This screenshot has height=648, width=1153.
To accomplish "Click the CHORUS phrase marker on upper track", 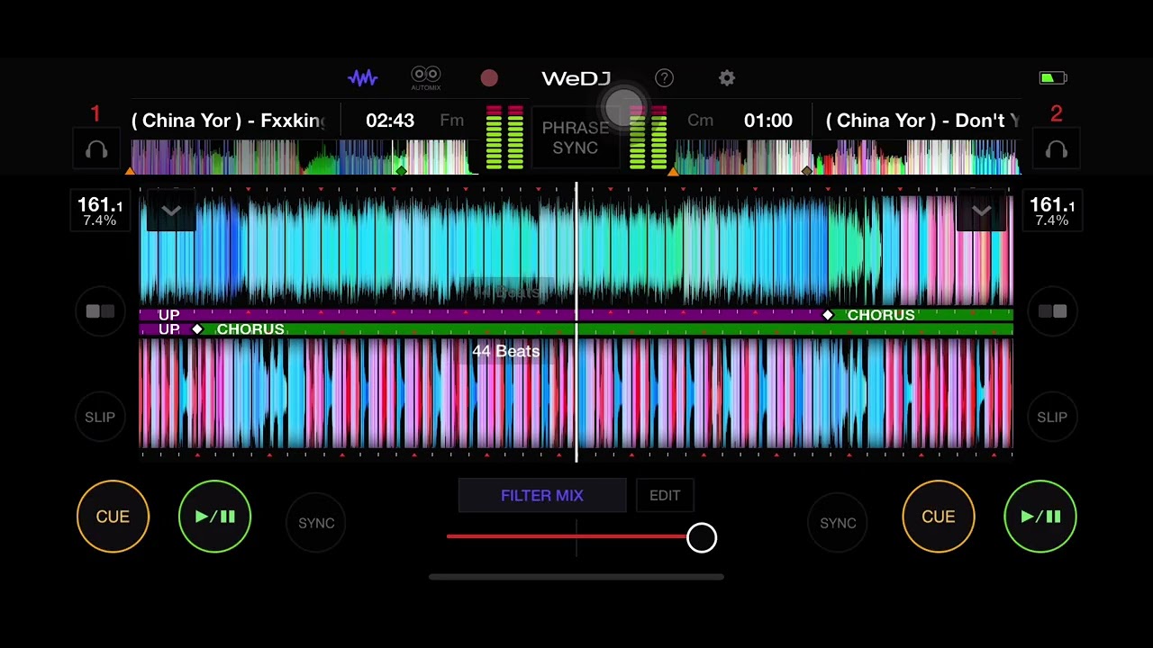I will click(x=881, y=315).
